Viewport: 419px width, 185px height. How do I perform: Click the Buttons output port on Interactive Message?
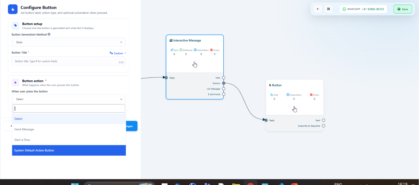pos(224,83)
